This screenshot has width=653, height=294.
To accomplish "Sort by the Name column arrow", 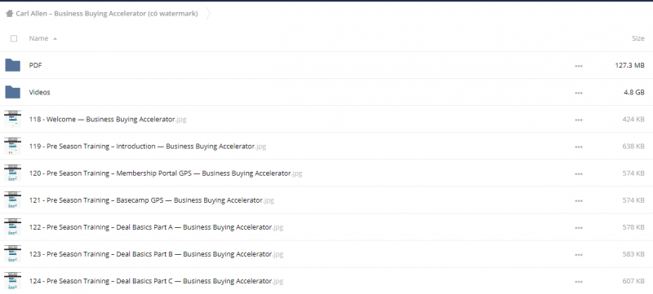I will tap(55, 38).
